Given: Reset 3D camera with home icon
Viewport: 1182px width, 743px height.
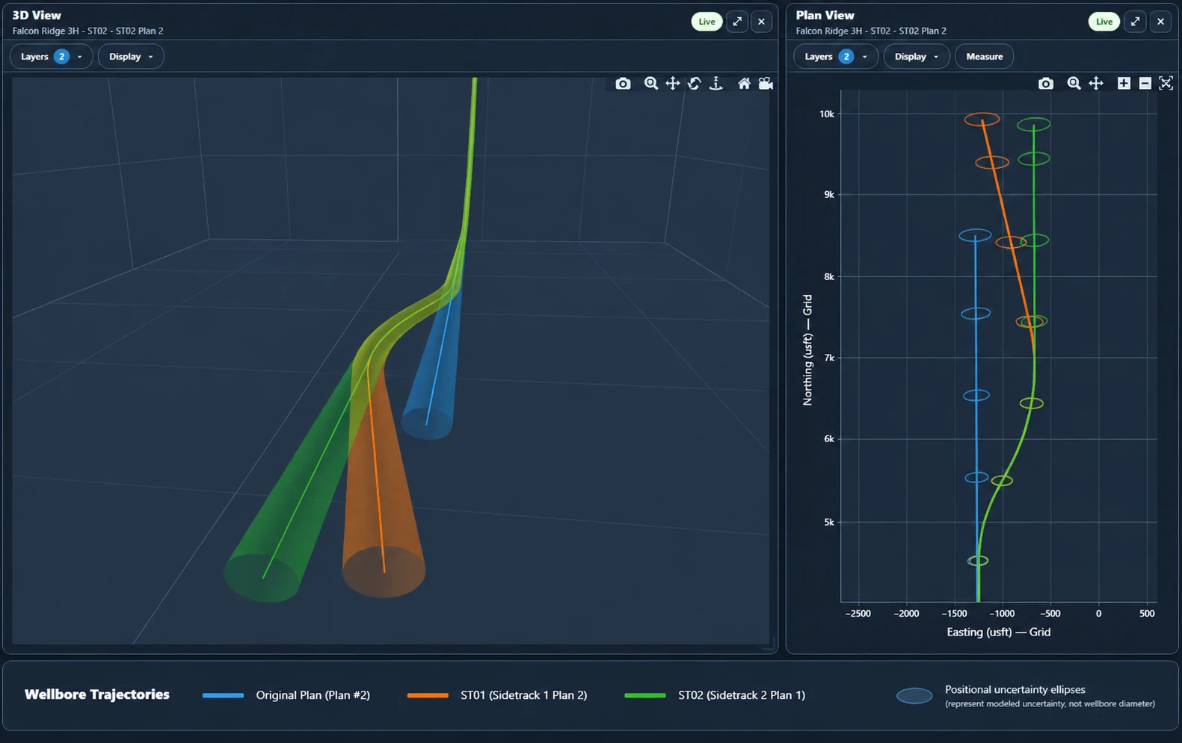Looking at the screenshot, I should click(x=744, y=84).
